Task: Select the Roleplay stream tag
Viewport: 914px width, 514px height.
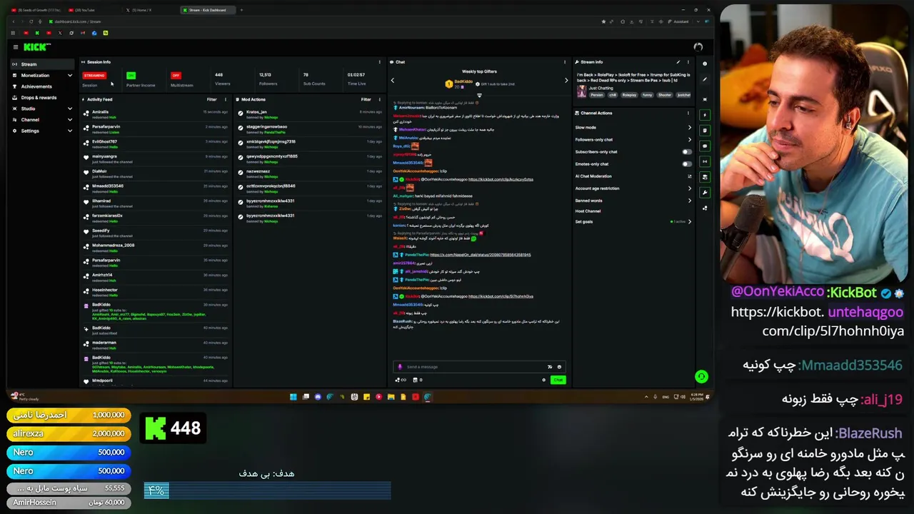Action: (x=629, y=95)
